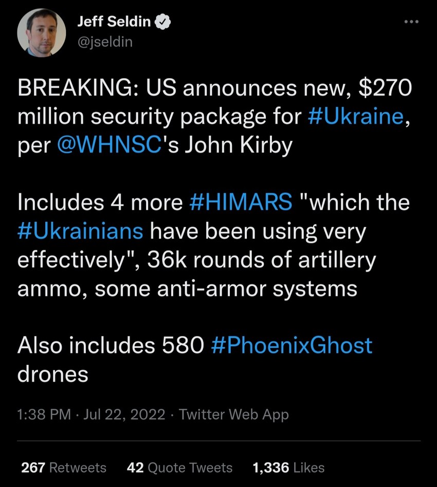Click the 1:38 PM time label
437x487 pixels.
click(41, 414)
